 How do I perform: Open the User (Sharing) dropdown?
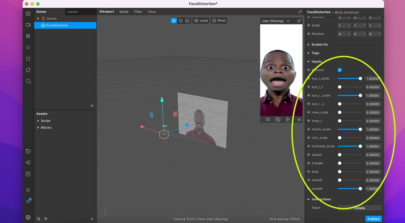(x=276, y=21)
